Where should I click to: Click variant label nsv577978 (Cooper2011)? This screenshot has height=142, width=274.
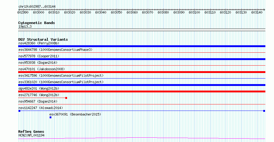[39, 56]
